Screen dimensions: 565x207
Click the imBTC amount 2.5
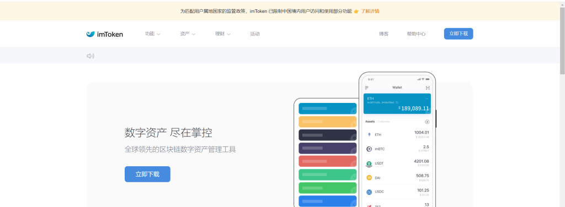426,146
